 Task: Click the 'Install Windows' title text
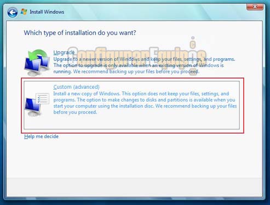click(47, 12)
